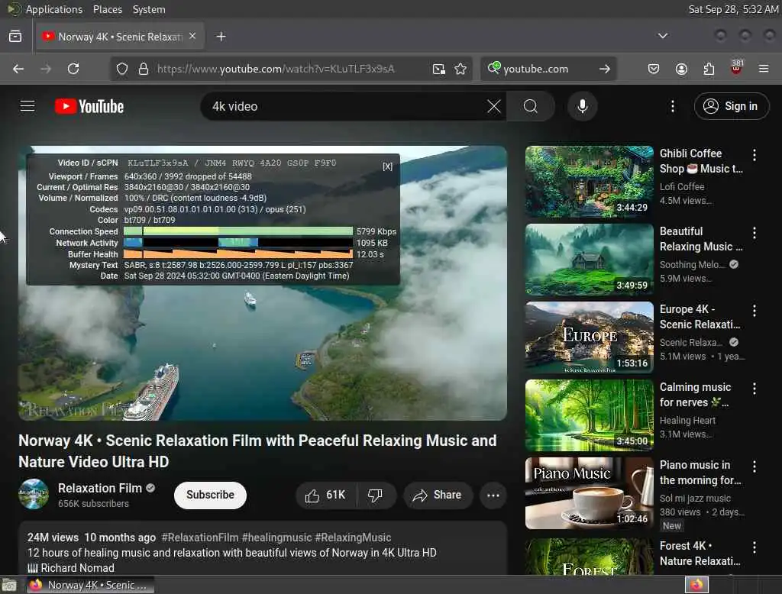Open menu for Calming music video
This screenshot has width=782, height=594.
pos(754,389)
